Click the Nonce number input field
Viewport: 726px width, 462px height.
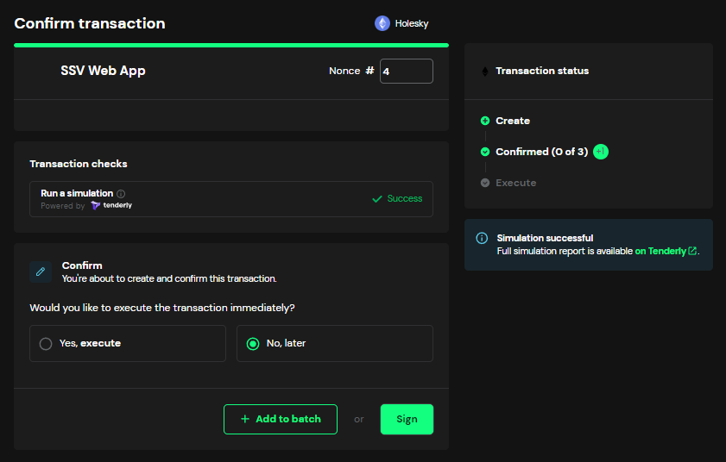click(406, 72)
